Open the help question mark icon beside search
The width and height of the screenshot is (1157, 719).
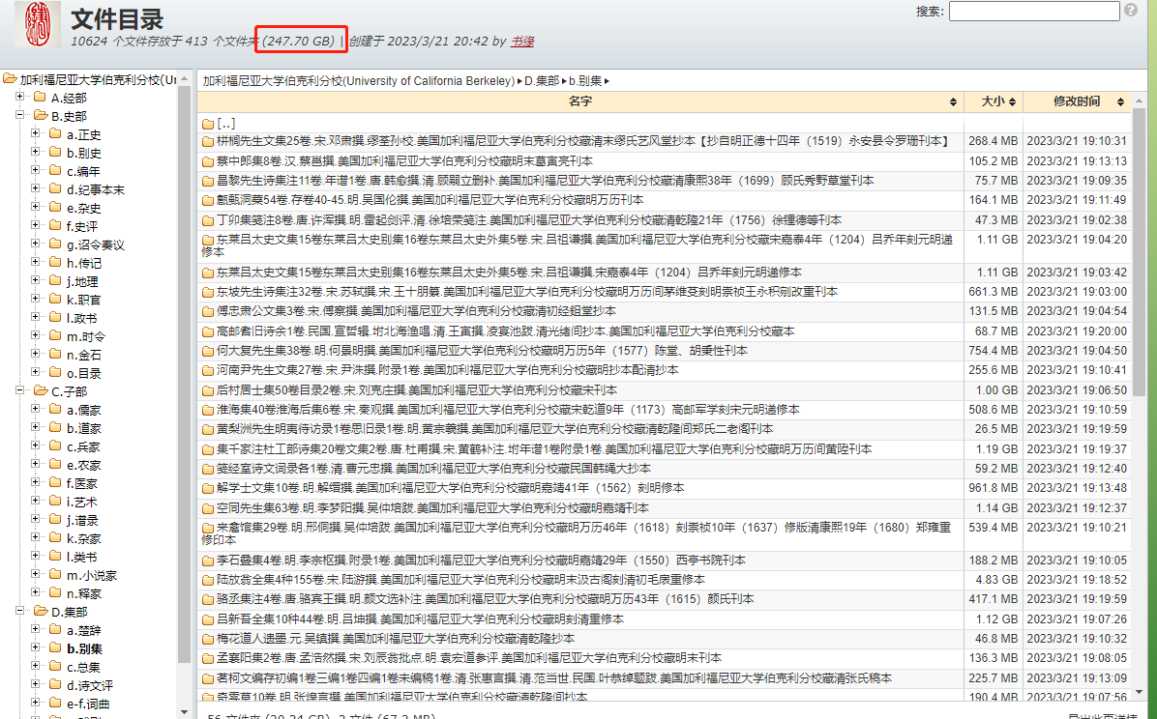(1131, 11)
